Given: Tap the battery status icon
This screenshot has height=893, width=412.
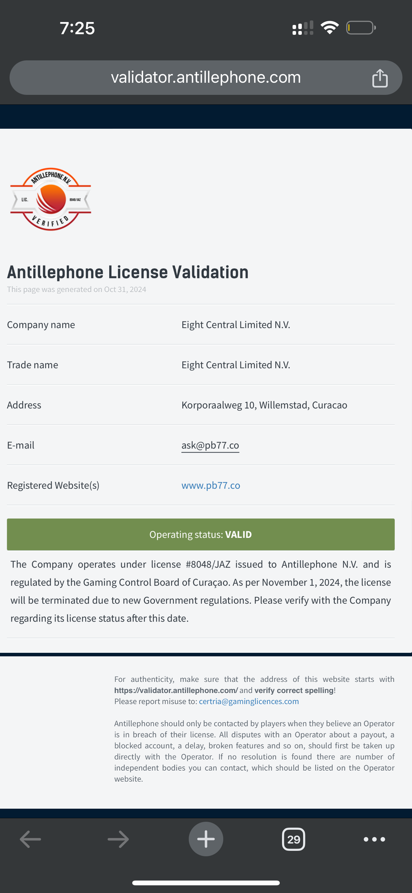Looking at the screenshot, I should pyautogui.click(x=361, y=28).
